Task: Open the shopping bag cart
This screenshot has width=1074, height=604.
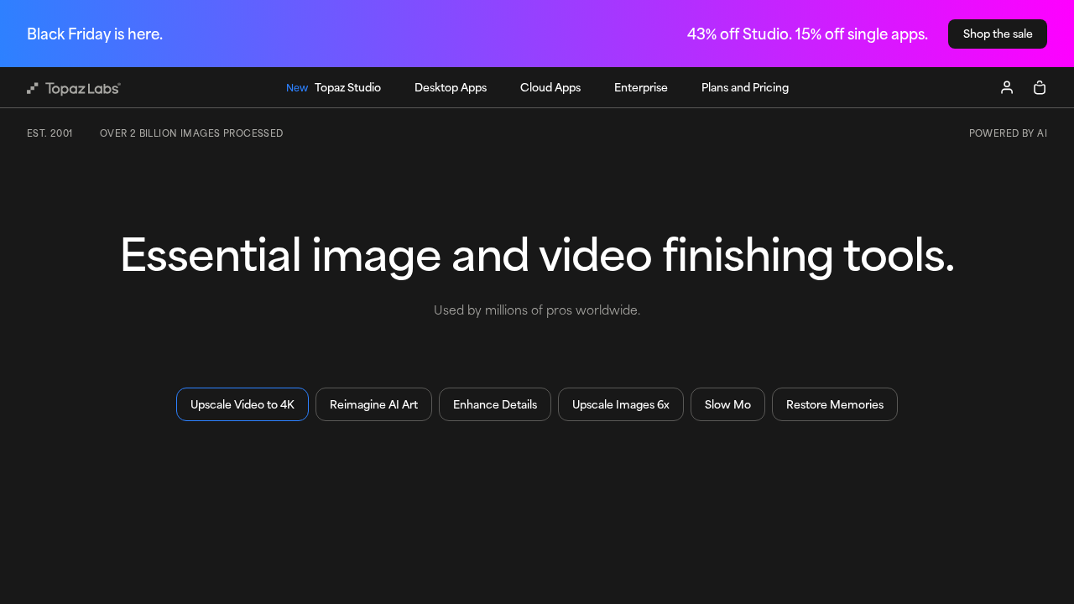Action: pyautogui.click(x=1039, y=86)
